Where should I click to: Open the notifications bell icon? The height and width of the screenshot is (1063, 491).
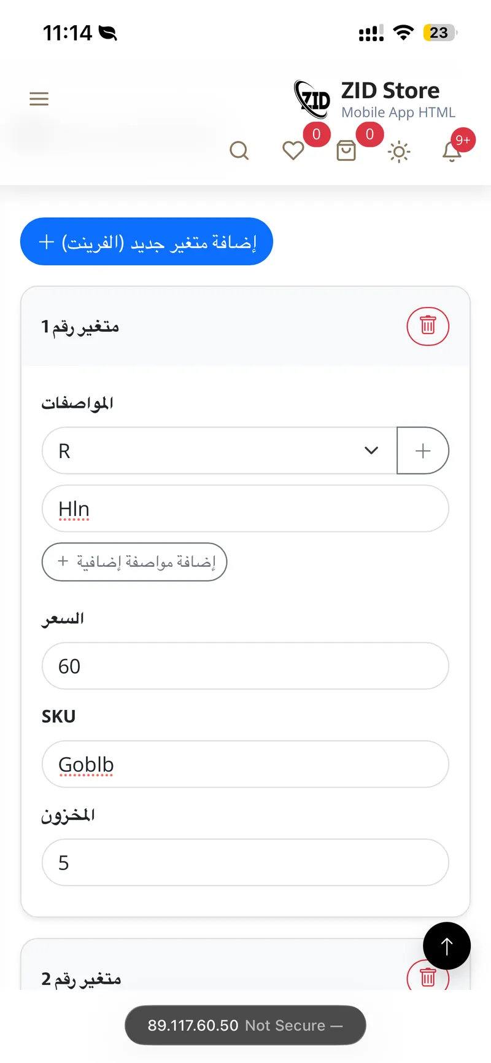click(452, 150)
